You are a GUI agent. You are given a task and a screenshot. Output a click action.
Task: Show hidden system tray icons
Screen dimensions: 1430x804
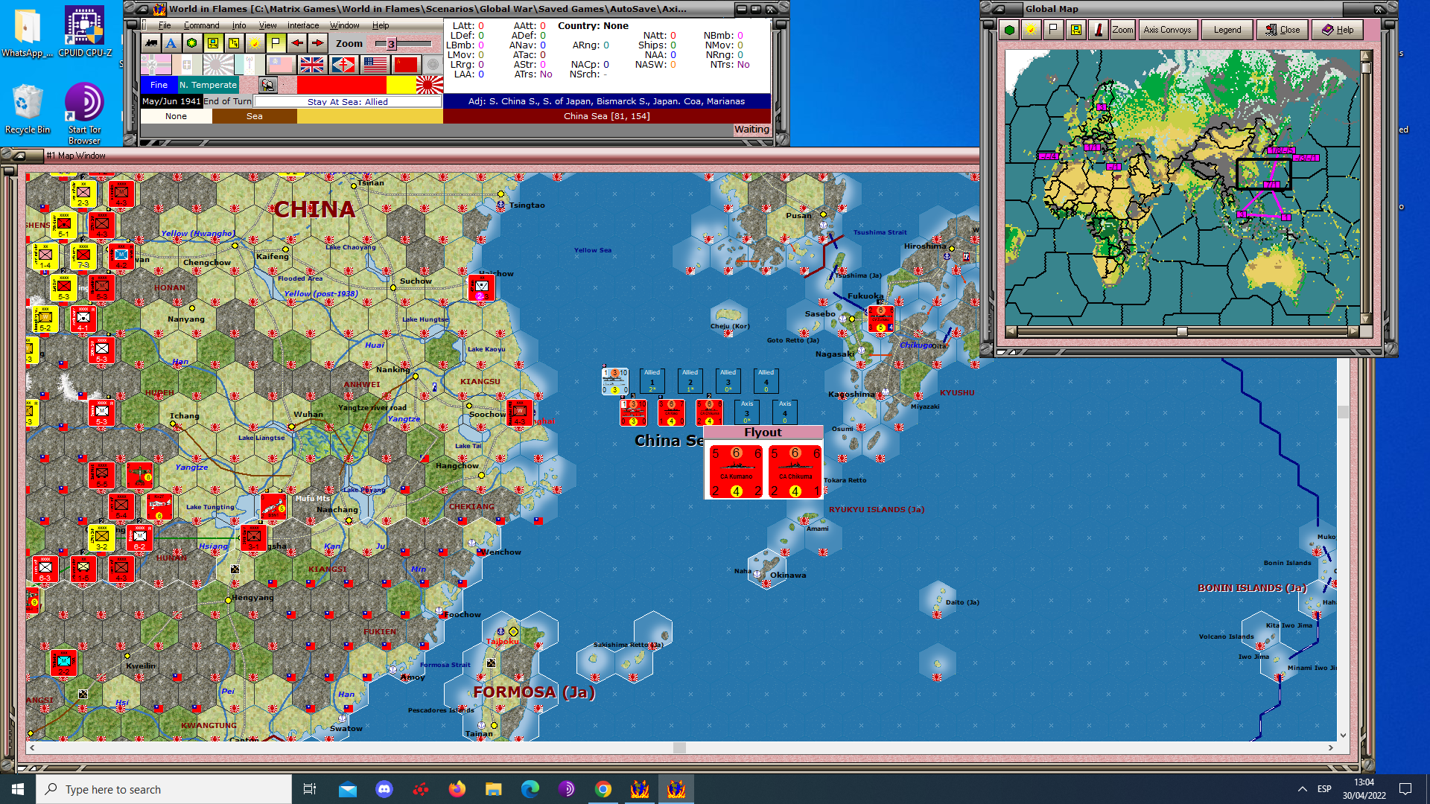[1302, 789]
